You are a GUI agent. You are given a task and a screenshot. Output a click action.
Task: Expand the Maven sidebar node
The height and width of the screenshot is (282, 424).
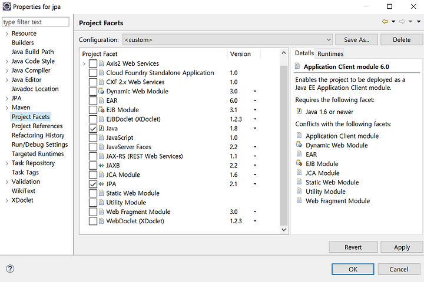point(6,108)
